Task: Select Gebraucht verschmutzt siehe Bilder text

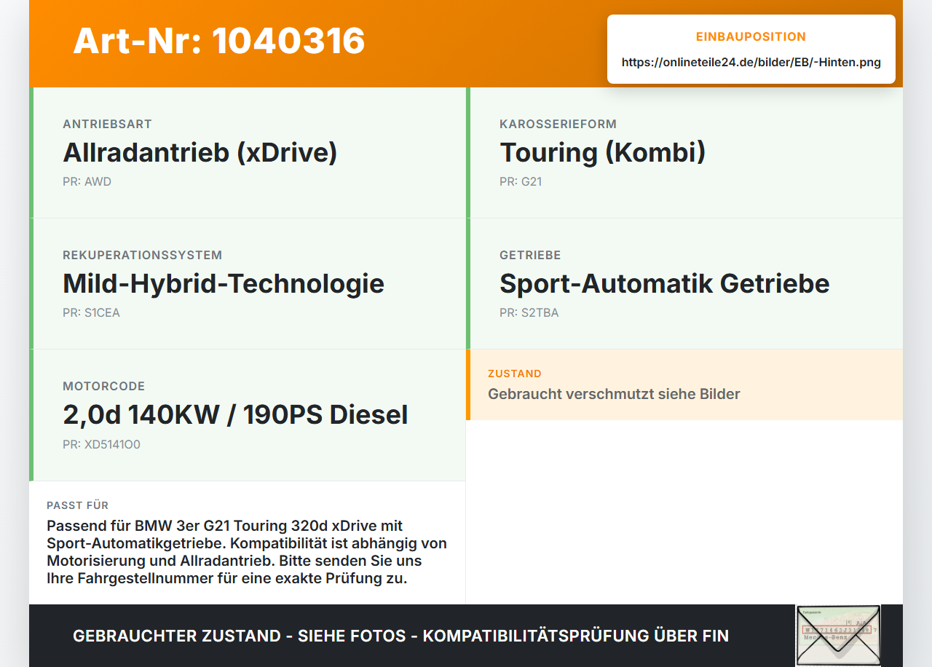Action: pos(614,394)
